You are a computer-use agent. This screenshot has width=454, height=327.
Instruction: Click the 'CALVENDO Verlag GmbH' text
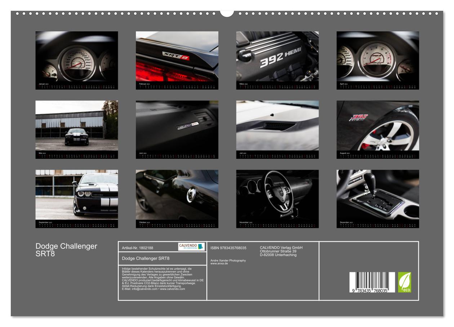(x=281, y=247)
